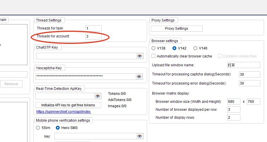Click Initialize API key to get free tokens
Image resolution: width=267 pixels, height=142 pixels.
coord(68,105)
